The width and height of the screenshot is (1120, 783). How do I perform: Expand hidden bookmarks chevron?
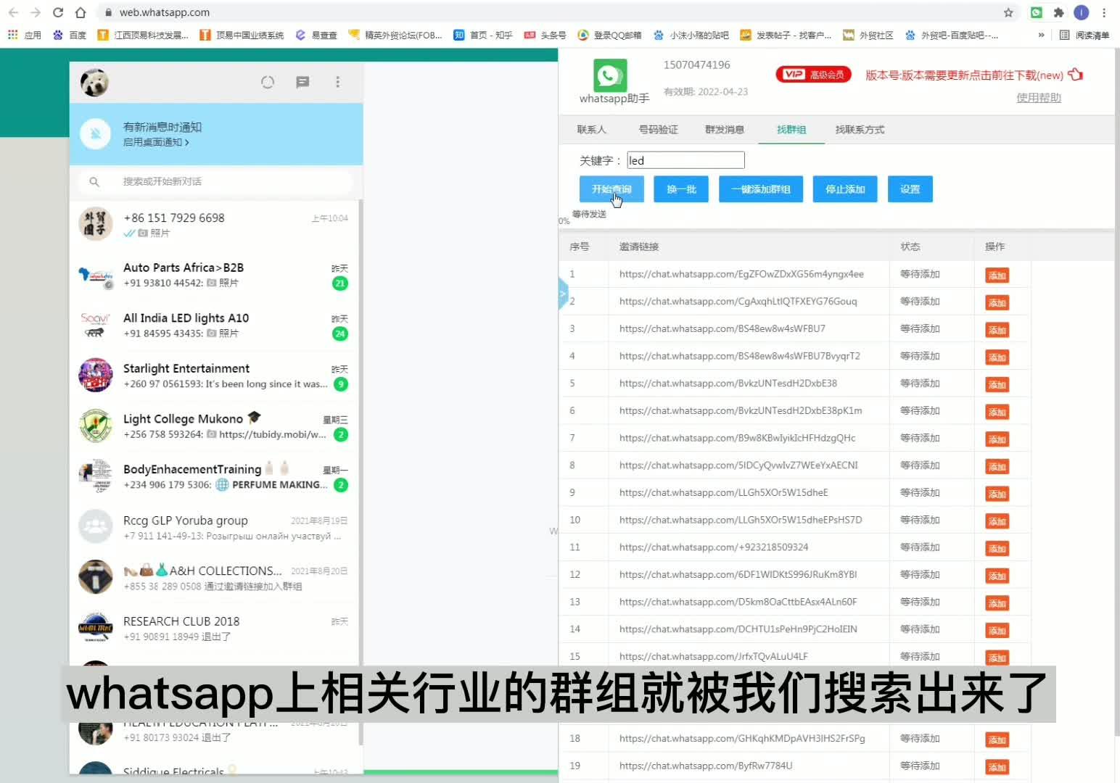coord(1041,35)
